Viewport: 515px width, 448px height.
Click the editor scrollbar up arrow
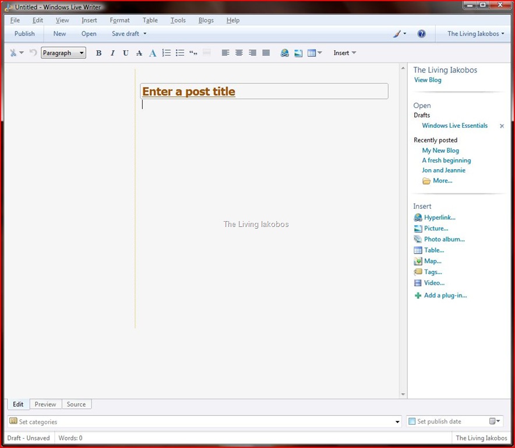(x=403, y=68)
